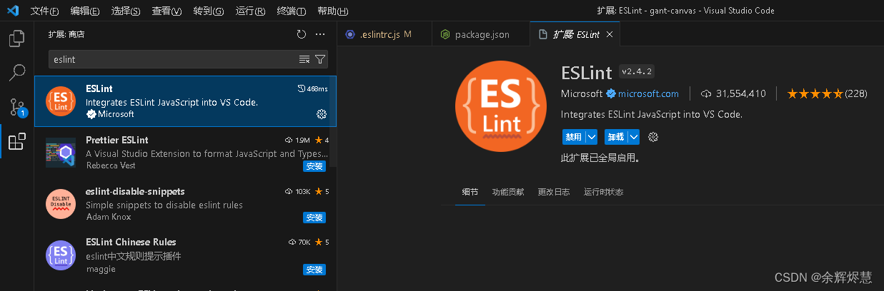This screenshot has height=291, width=884.
Task: Click the 此扩展已全局启用 status text
Action: [x=600, y=158]
